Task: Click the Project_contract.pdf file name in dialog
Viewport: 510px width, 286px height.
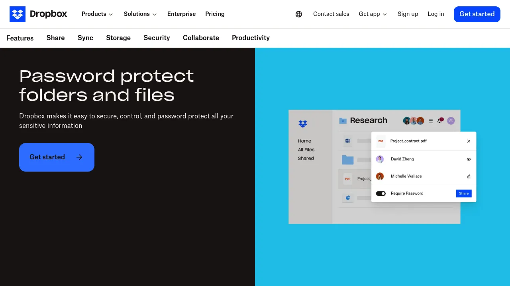Action: coord(408,141)
